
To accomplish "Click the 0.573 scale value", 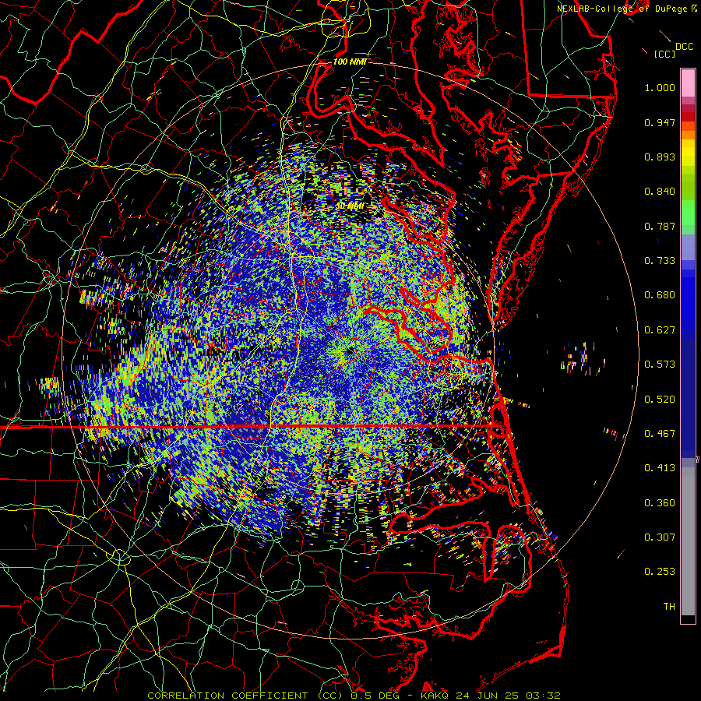I will (660, 365).
